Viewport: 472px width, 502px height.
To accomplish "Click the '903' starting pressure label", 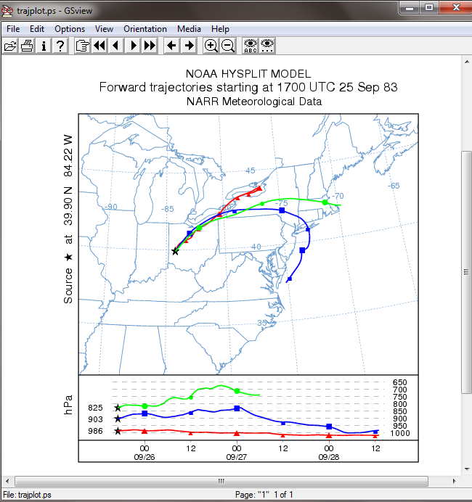I will [96, 419].
